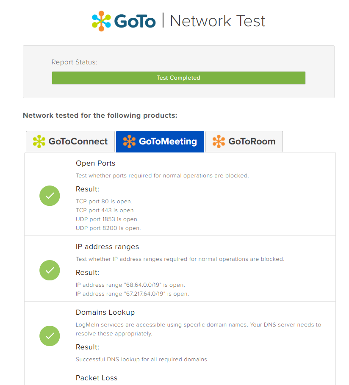This screenshot has width=349, height=385.
Task: Click the GoToMeeting daisy icon
Action: point(129,140)
